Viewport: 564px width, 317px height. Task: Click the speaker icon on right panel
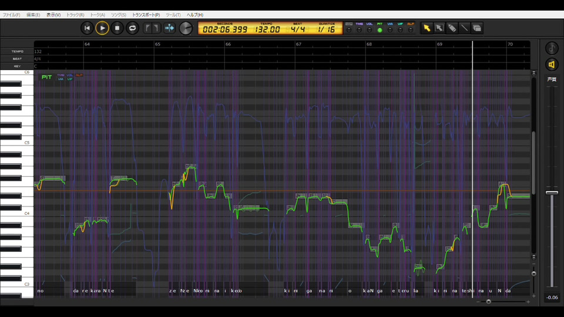coord(552,65)
